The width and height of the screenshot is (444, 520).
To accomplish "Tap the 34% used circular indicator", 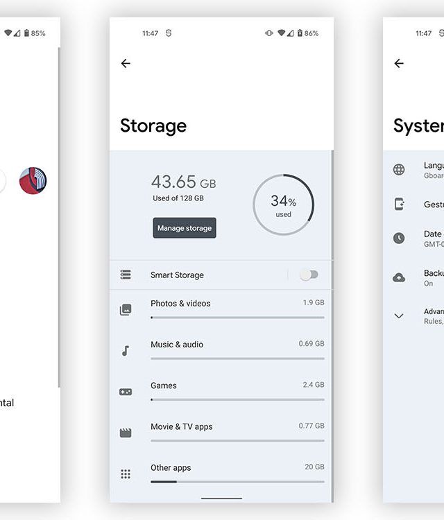I will pos(283,205).
